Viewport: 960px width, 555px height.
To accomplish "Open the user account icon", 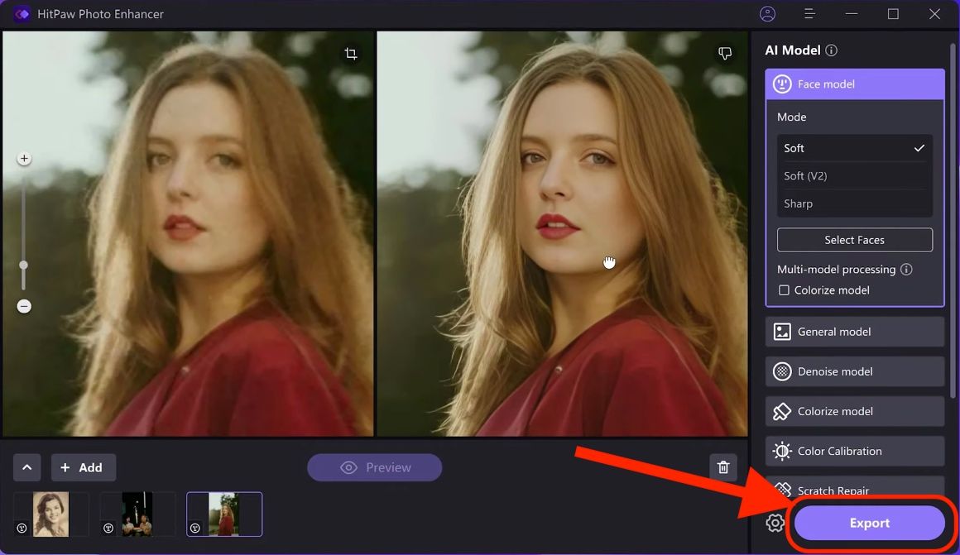I will tap(767, 14).
